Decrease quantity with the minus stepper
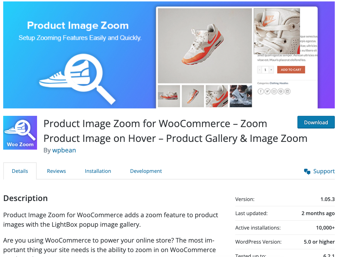This screenshot has width=338, height=257. coord(260,70)
